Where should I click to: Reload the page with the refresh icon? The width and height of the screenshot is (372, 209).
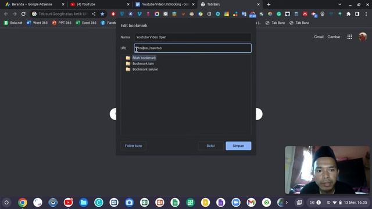click(23, 14)
